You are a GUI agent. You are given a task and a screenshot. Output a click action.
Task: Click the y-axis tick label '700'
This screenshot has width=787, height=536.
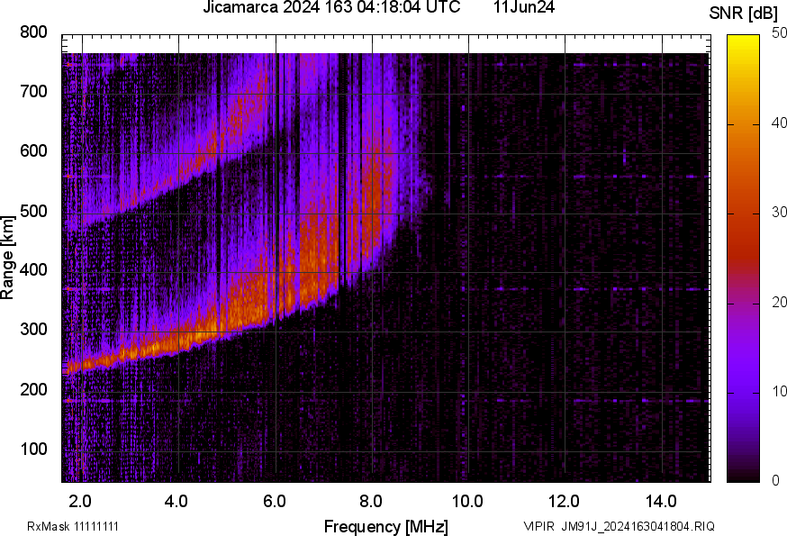(x=33, y=92)
